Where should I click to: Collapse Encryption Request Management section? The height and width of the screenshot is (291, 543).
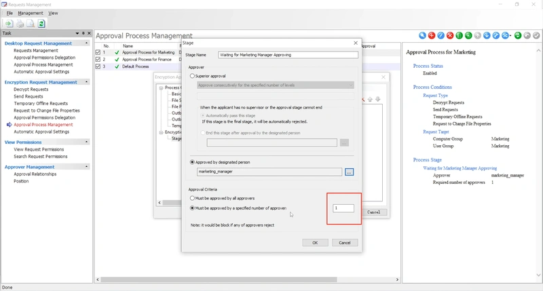point(86,82)
